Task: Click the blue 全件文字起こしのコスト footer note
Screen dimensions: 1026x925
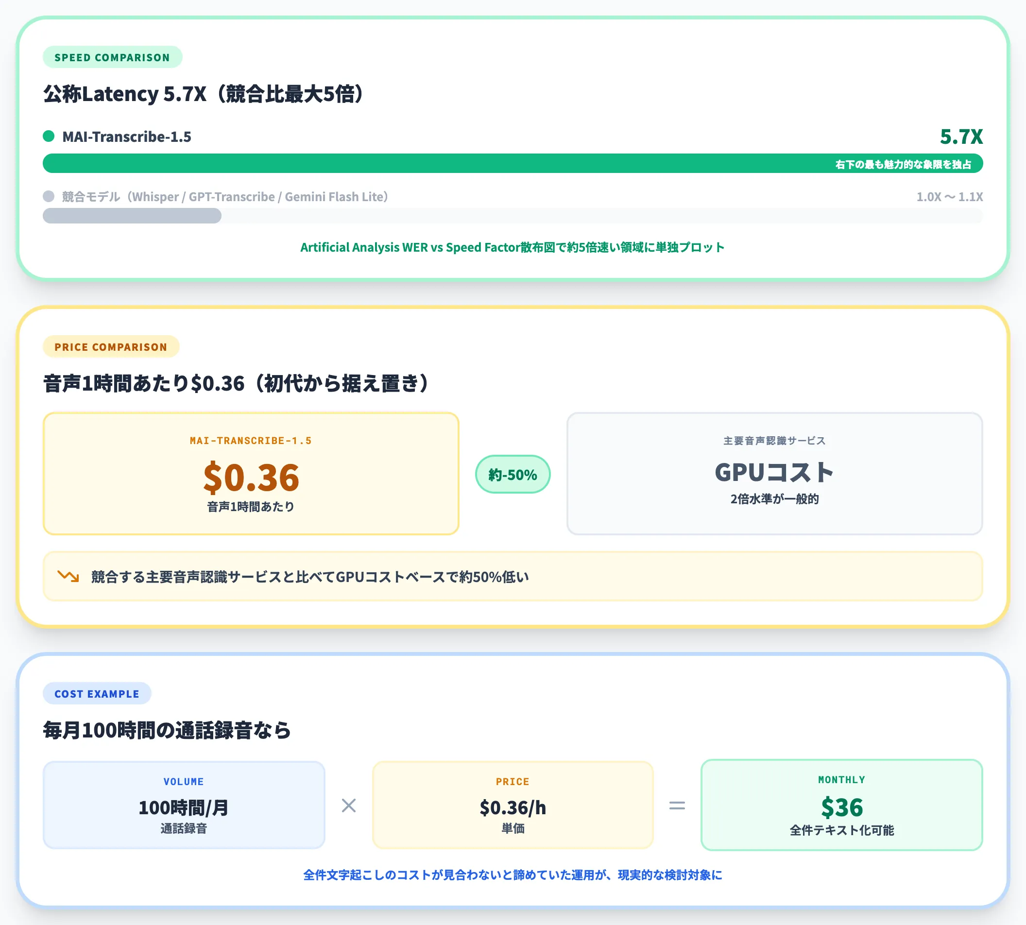Action: tap(513, 874)
